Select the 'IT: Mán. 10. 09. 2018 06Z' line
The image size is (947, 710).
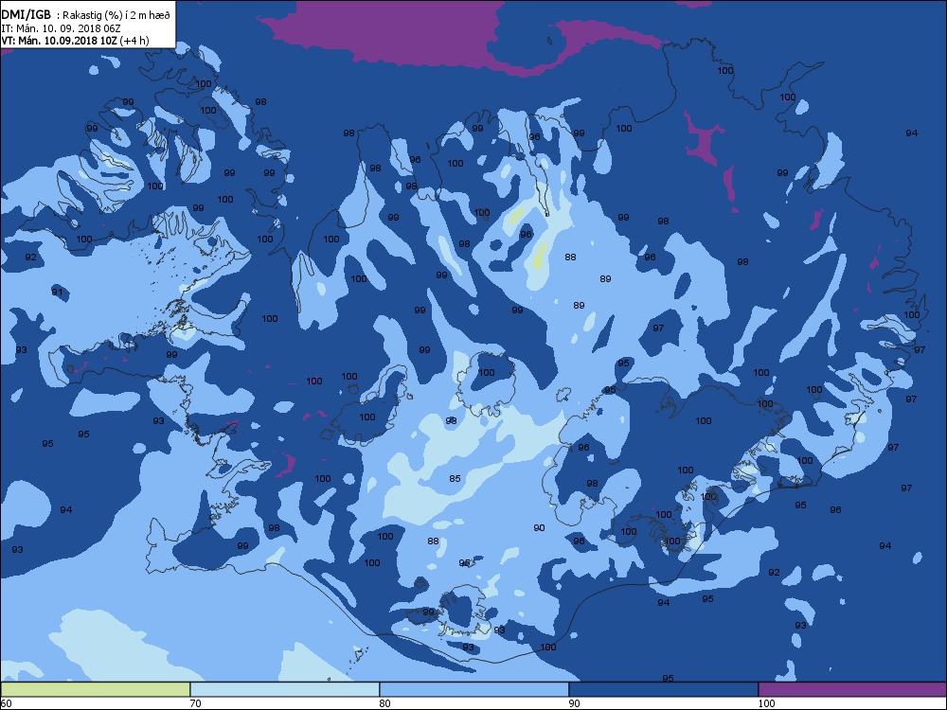click(61, 27)
